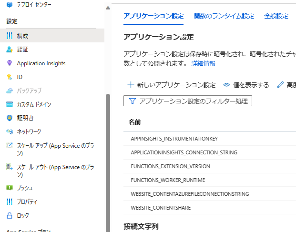This screenshot has width=296, height=232.
Task: Click the funnel filter icon
Action: (133, 101)
